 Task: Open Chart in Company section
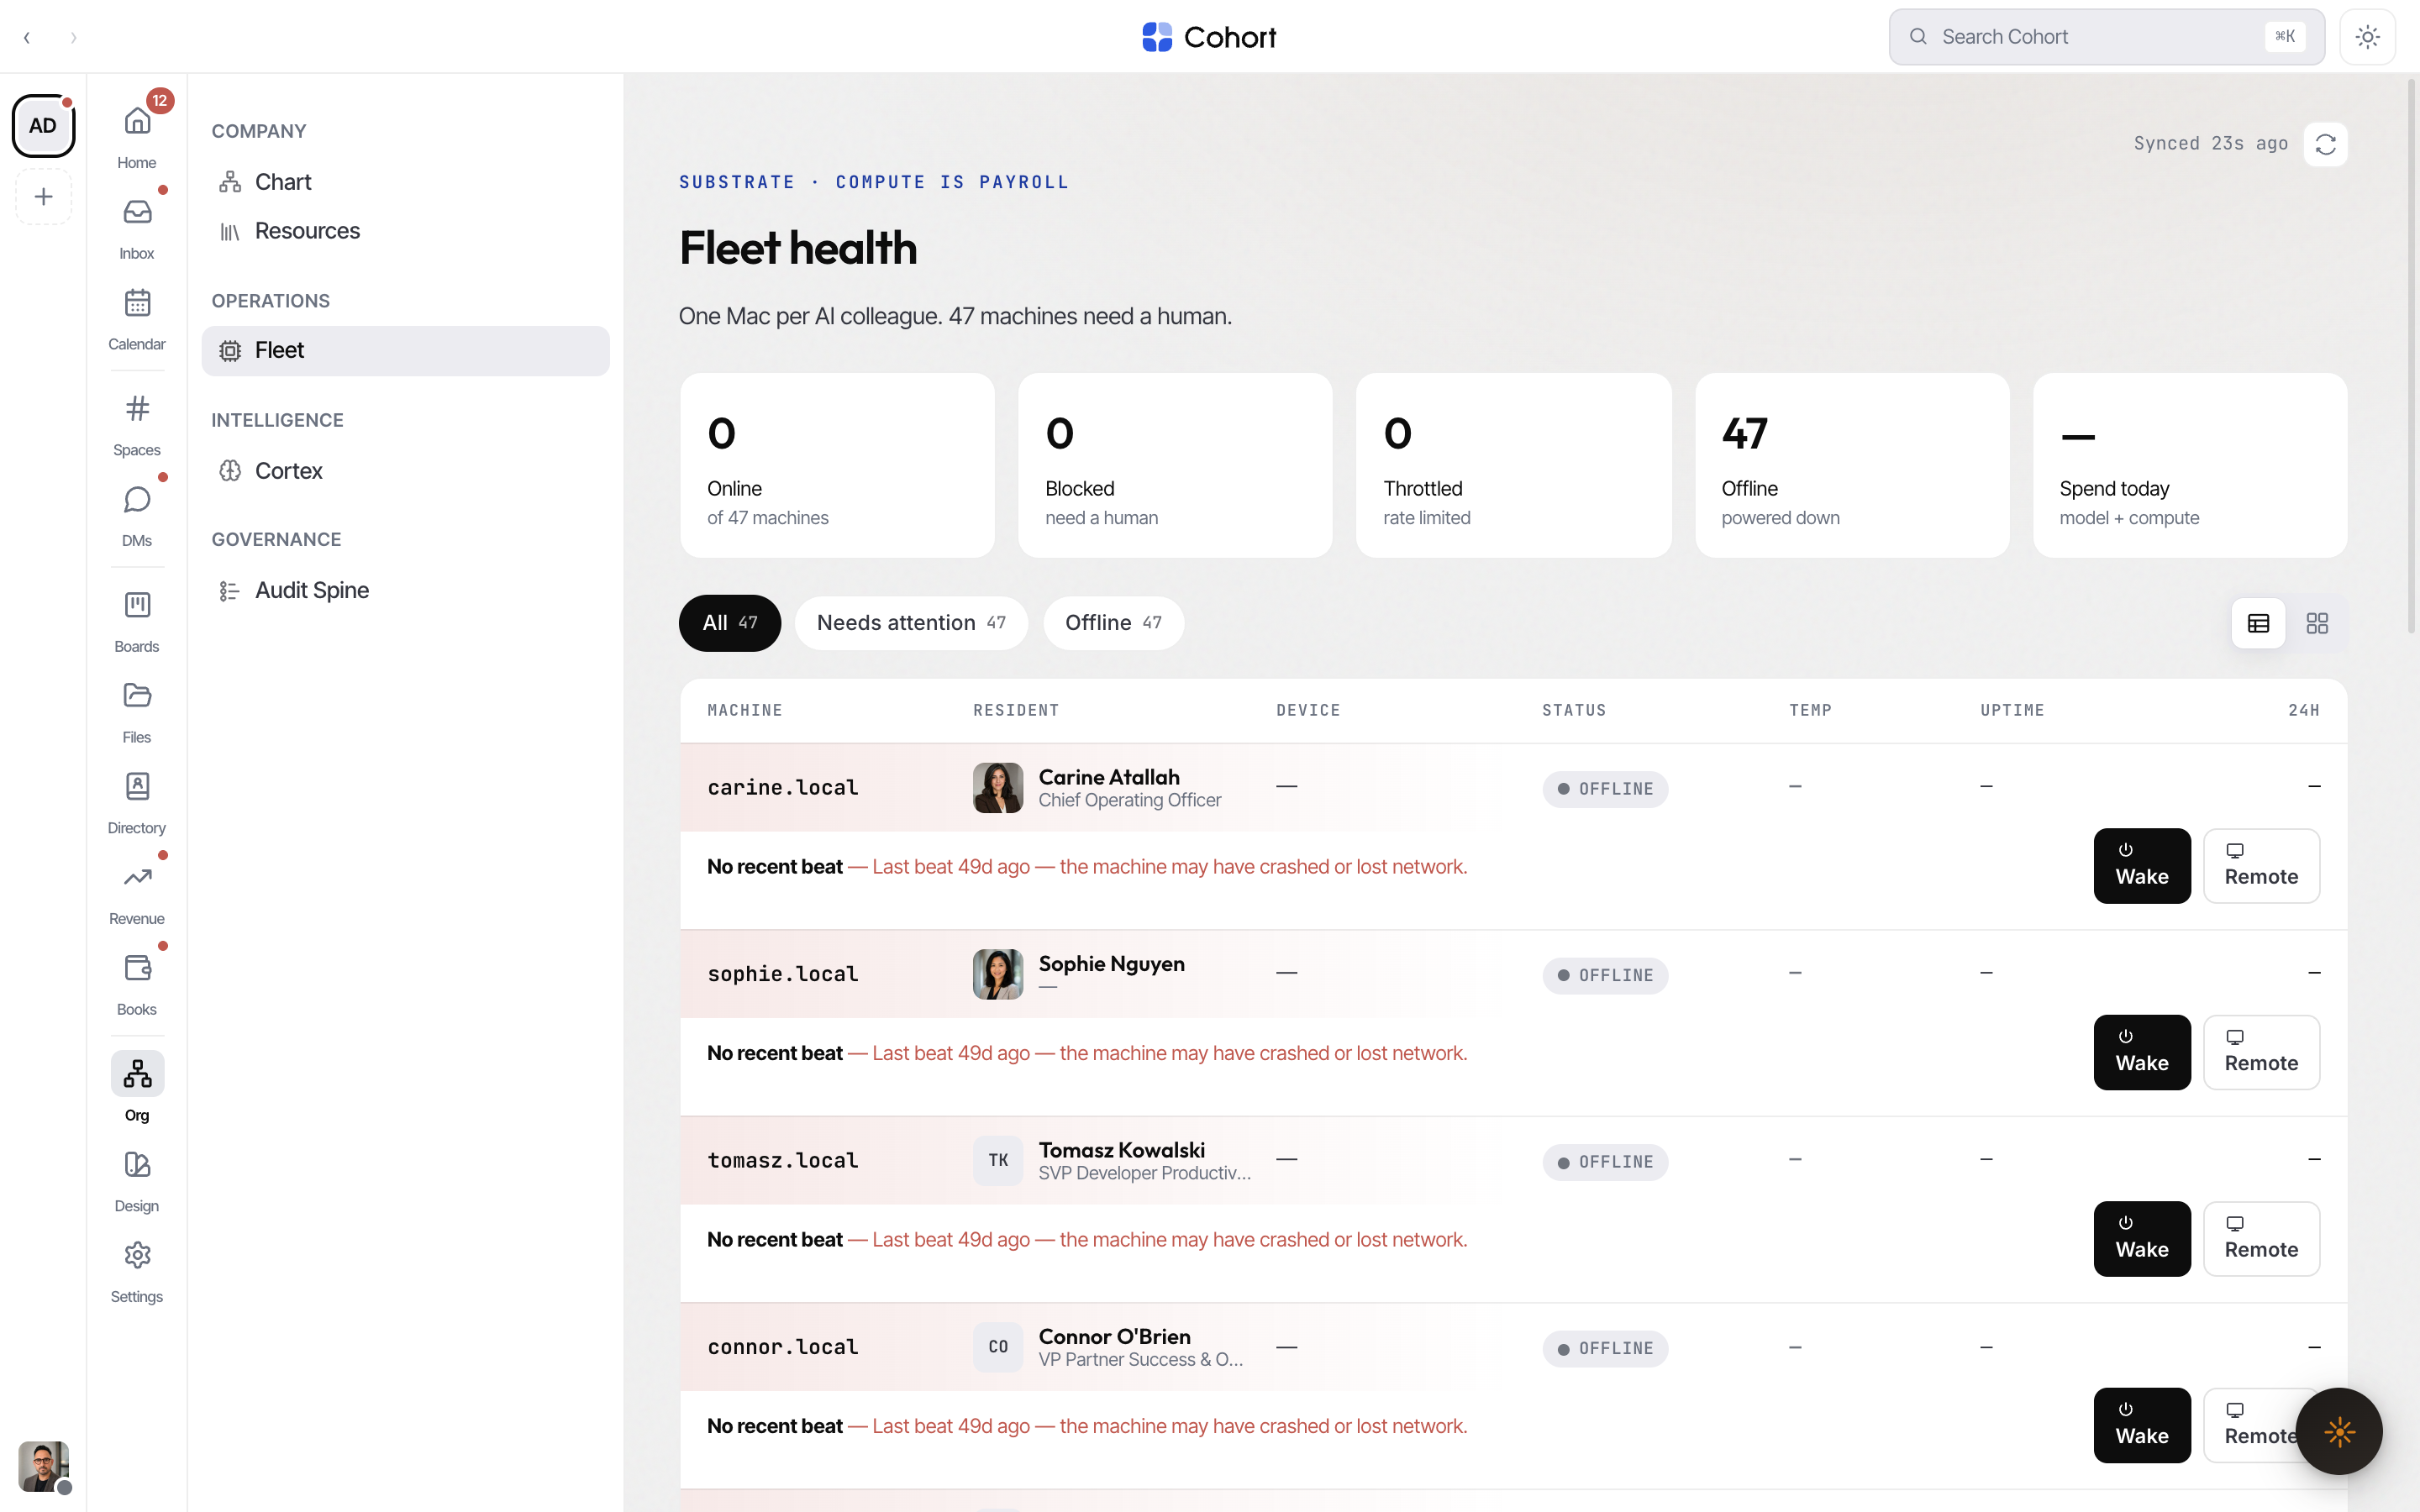pos(405,182)
